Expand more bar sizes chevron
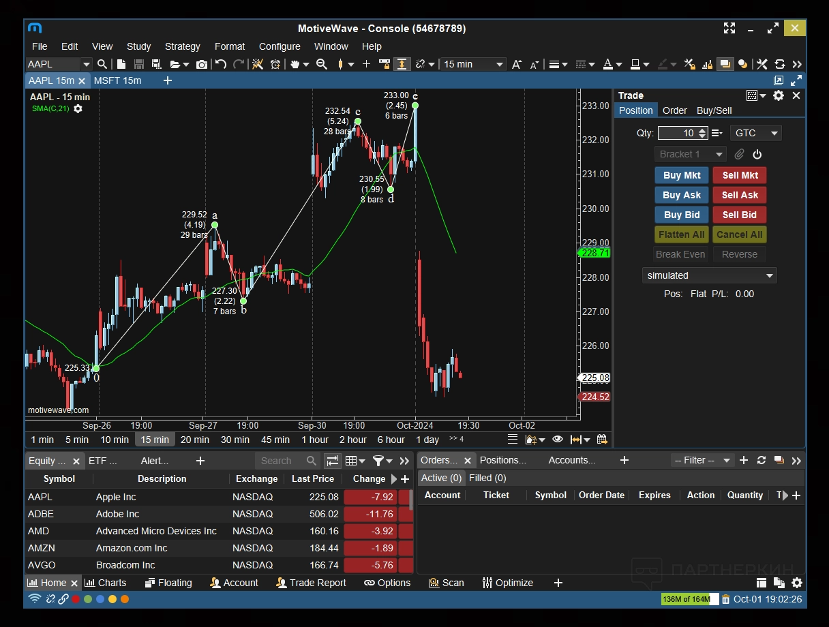Image resolution: width=829 pixels, height=627 pixels. point(457,439)
